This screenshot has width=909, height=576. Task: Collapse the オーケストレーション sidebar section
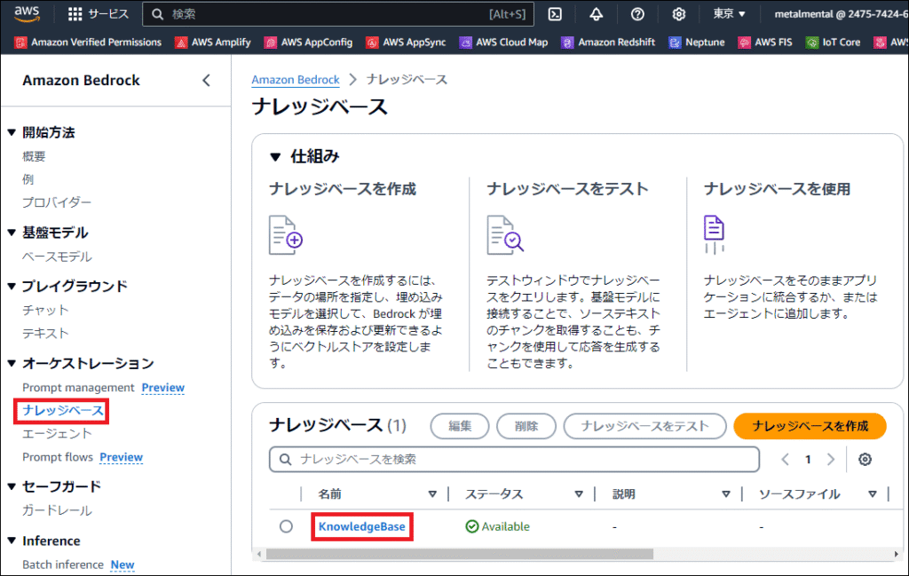click(12, 364)
